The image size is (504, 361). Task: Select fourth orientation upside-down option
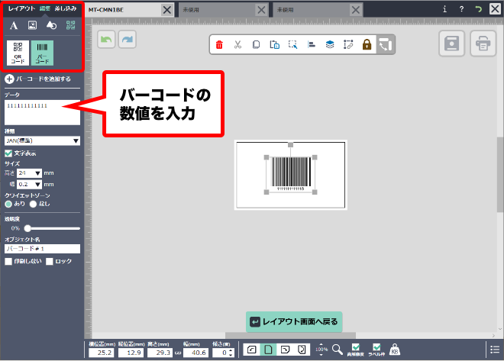tap(302, 350)
